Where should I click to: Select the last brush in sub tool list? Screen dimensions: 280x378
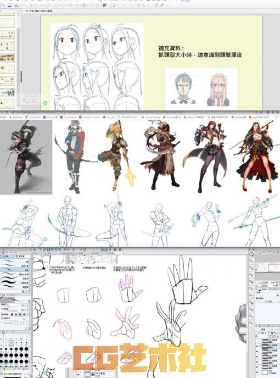click(14, 286)
